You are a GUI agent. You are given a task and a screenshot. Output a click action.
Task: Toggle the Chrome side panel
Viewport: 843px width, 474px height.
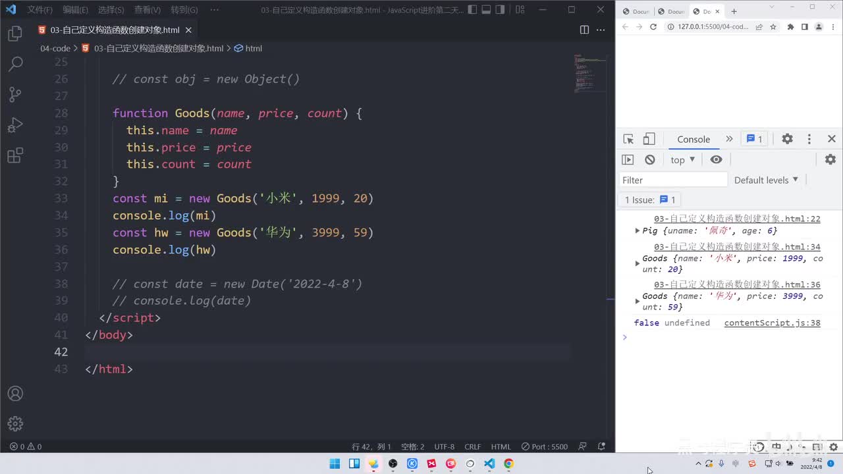click(805, 27)
